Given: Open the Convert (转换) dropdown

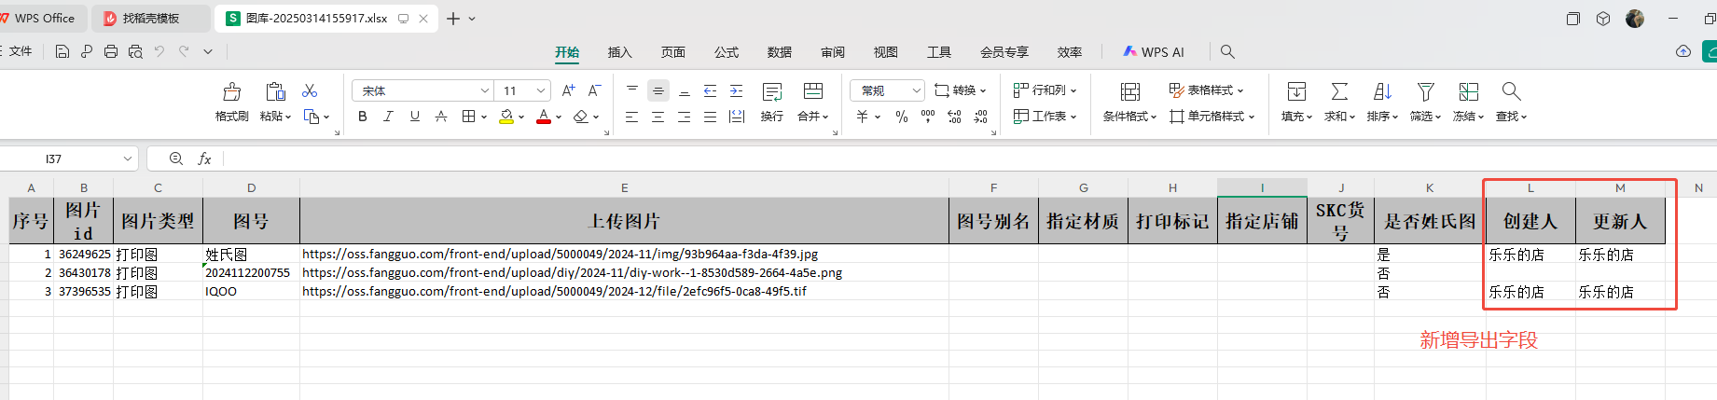Looking at the screenshot, I should point(961,90).
